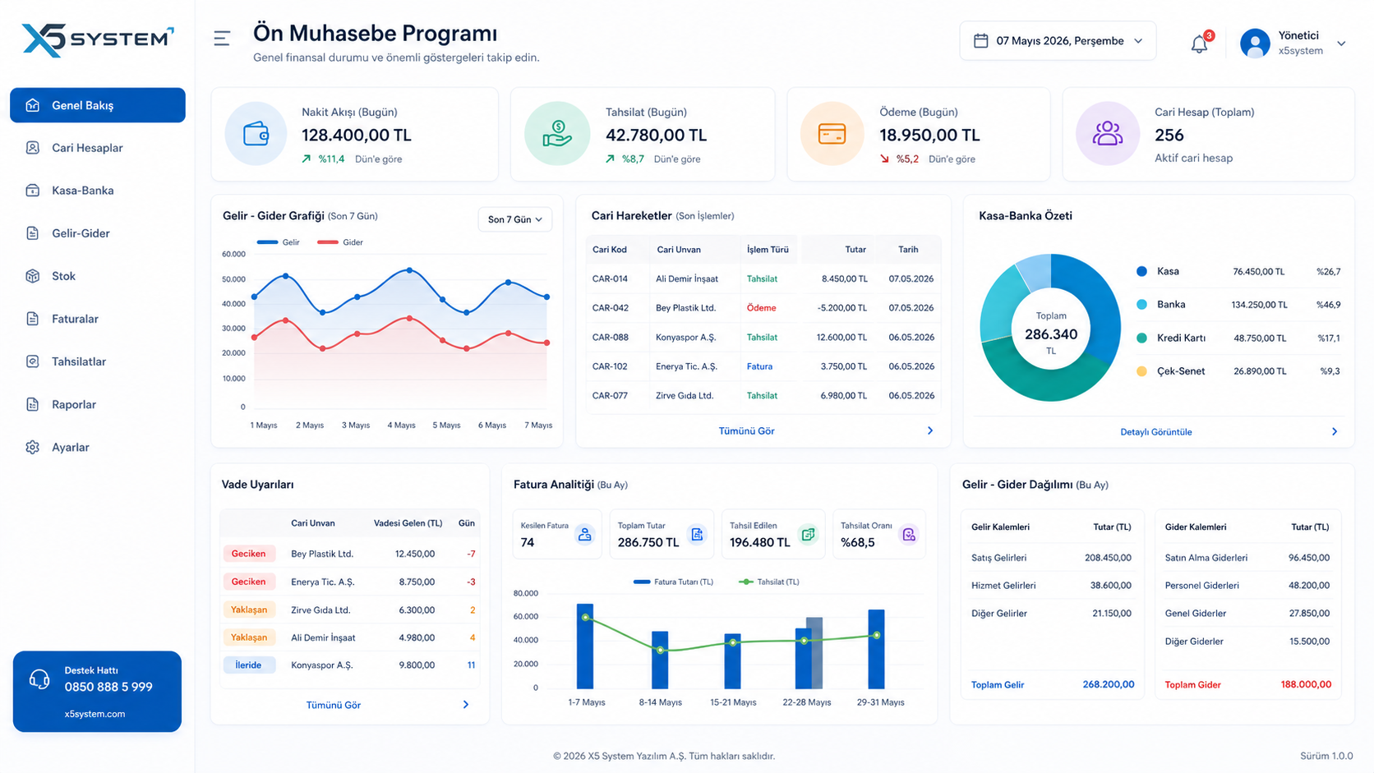Screen dimensions: 1374x773
Task: Open Raporlar menu item
Action: coord(98,404)
